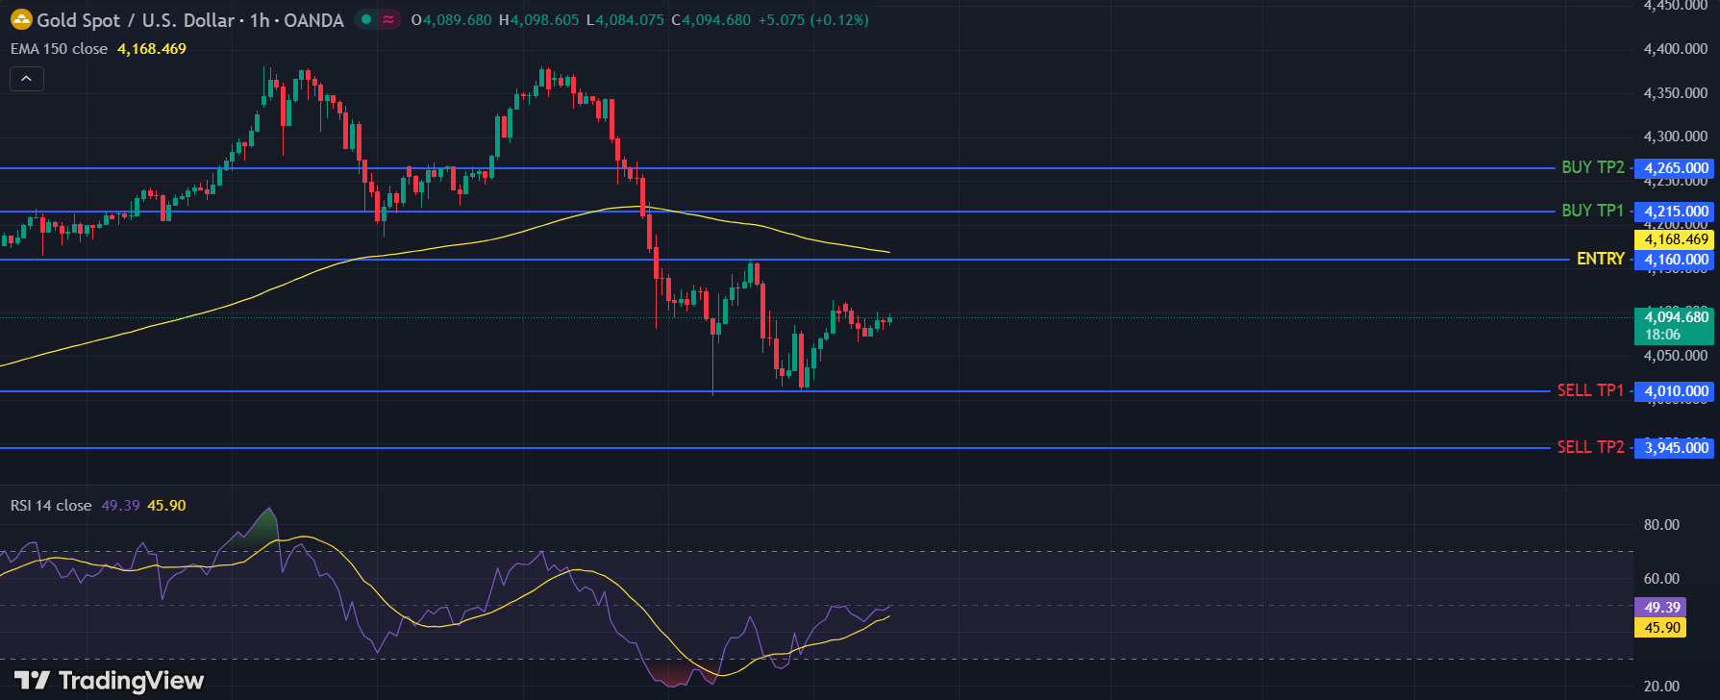Click the BUY TP2 line label
Viewport: 1720px width, 700px height.
pyautogui.click(x=1592, y=167)
